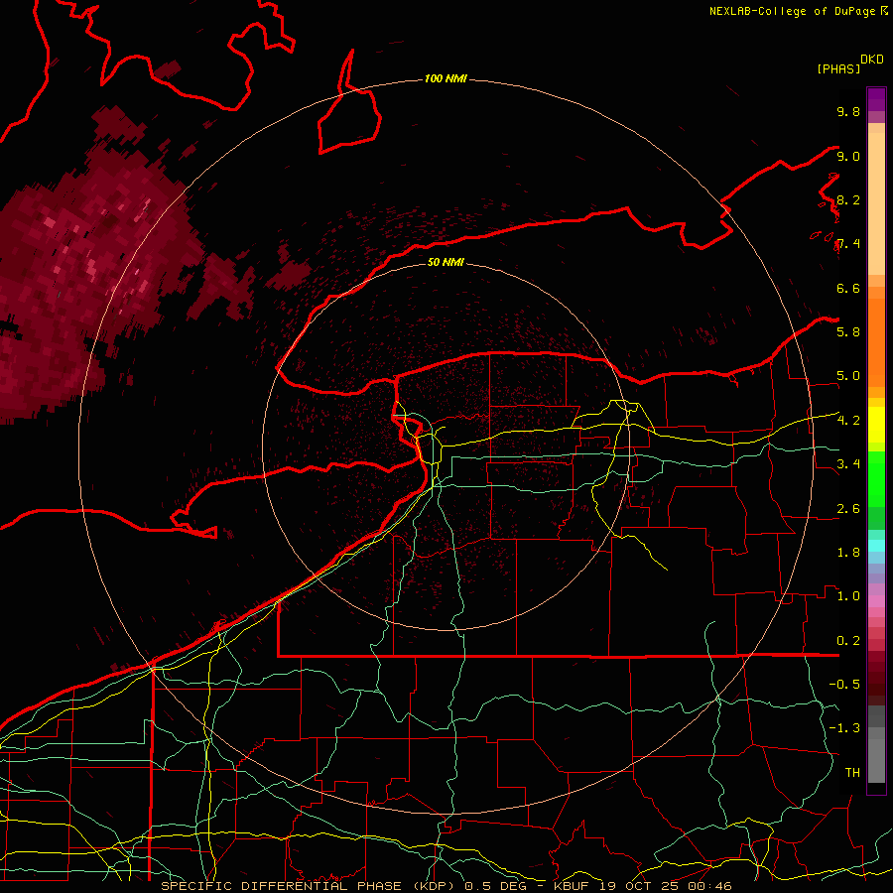Viewport: 893px width, 893px height.
Task: Click the 1.8 value on the color scale
Action: (848, 552)
